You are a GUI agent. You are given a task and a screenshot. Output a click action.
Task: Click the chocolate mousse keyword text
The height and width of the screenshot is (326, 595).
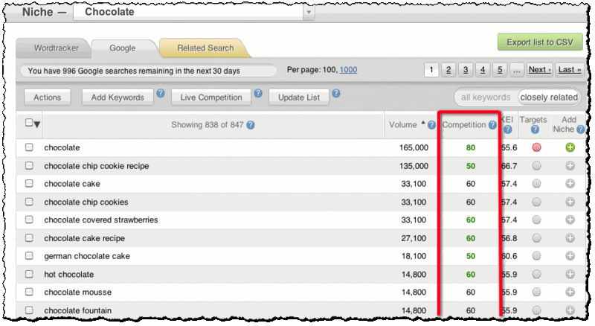(x=78, y=293)
